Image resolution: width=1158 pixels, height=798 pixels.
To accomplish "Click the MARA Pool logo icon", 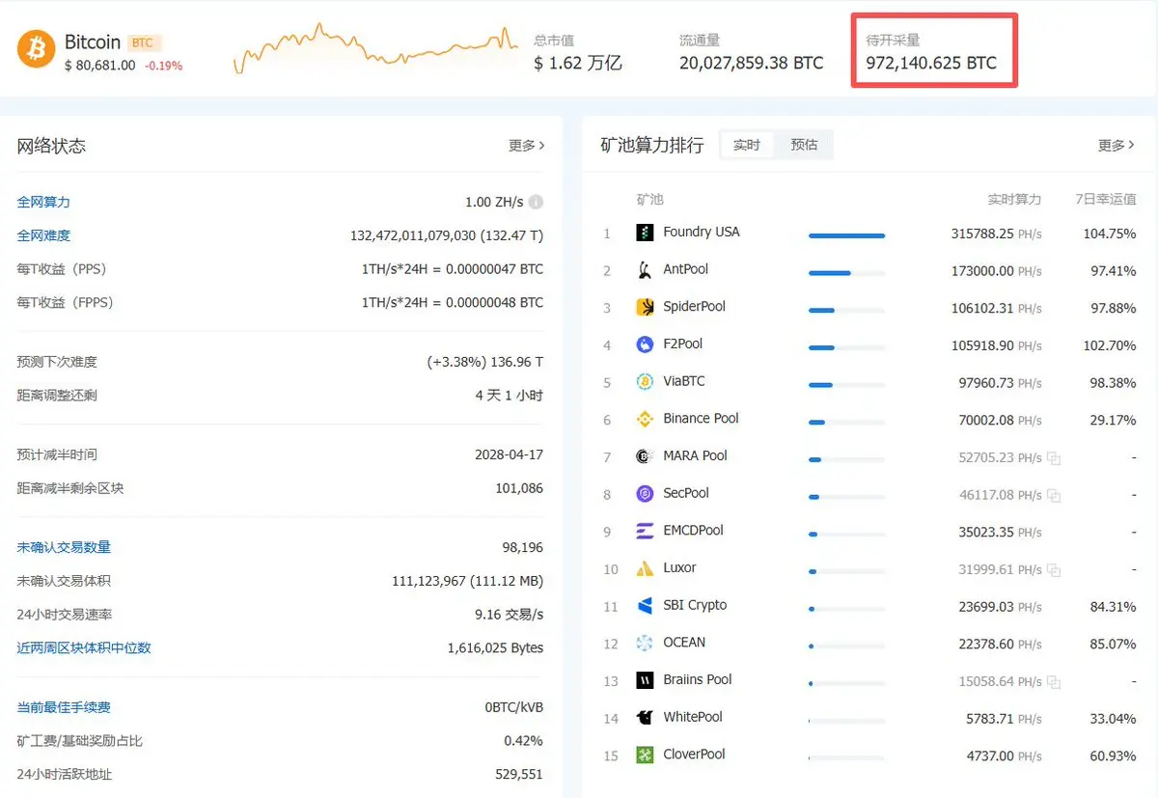I will [x=645, y=456].
